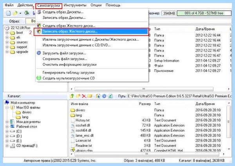Click the CD привод(F:) drive icon
This screenshot has height=166, width=235.
(13, 146)
